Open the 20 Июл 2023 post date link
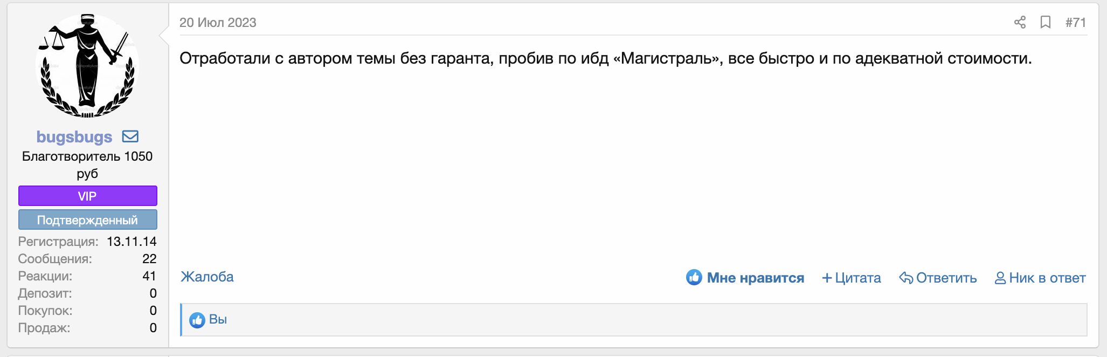 [218, 23]
